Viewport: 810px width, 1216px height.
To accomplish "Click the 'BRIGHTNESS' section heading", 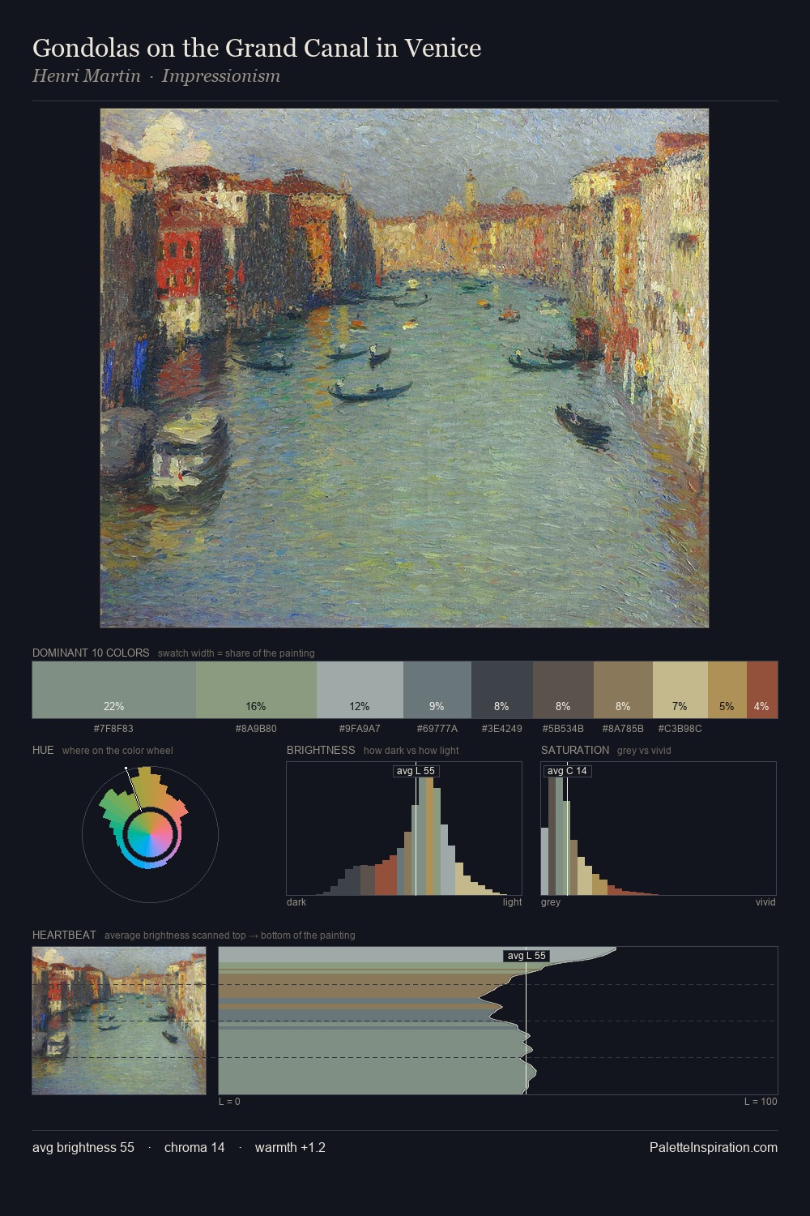I will (x=321, y=750).
